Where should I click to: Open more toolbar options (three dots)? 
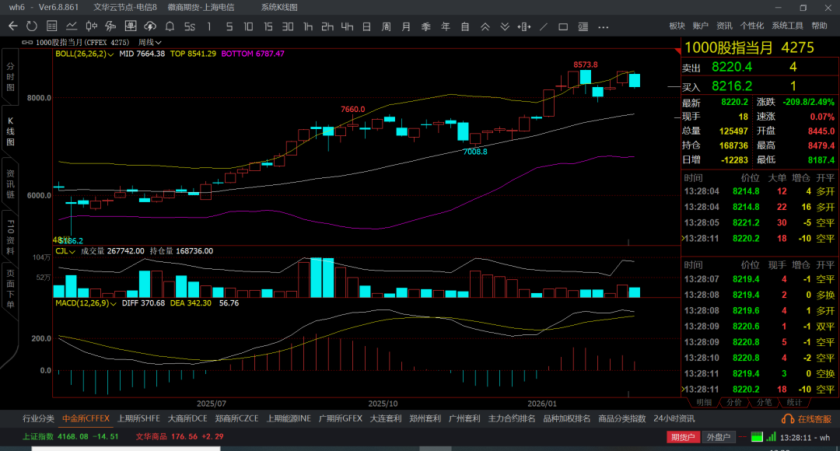pos(604,26)
